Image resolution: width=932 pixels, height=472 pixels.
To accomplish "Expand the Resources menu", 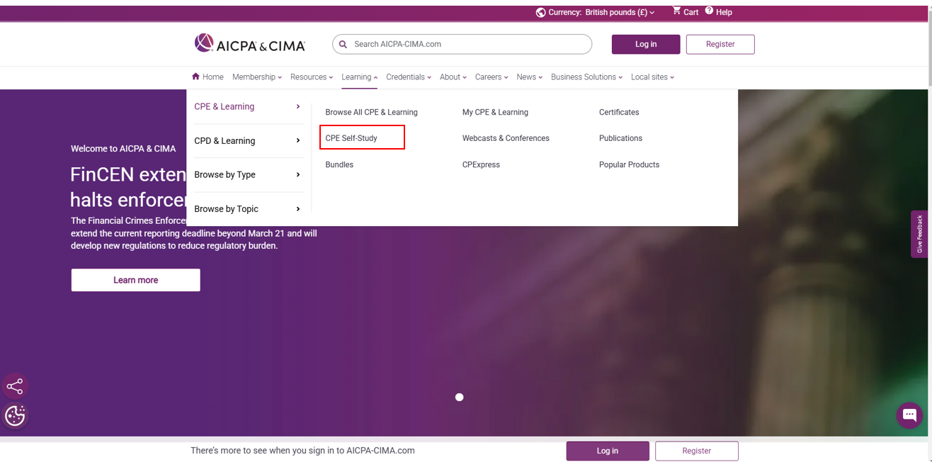I will 312,77.
